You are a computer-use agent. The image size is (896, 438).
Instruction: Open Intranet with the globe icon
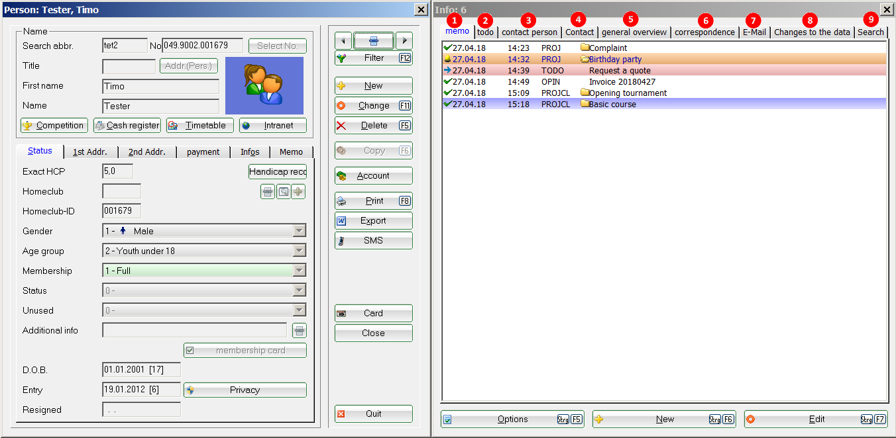[x=272, y=126]
